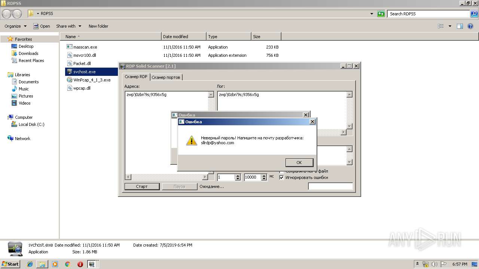Launch Internet Explorer from taskbar
Viewport: 479px width, 269px height.
(30, 264)
